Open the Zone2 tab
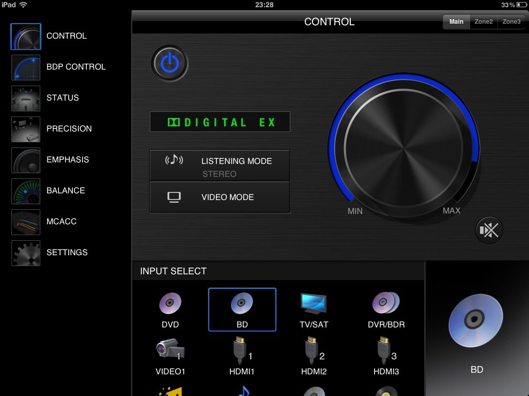The image size is (529, 396). tap(484, 22)
